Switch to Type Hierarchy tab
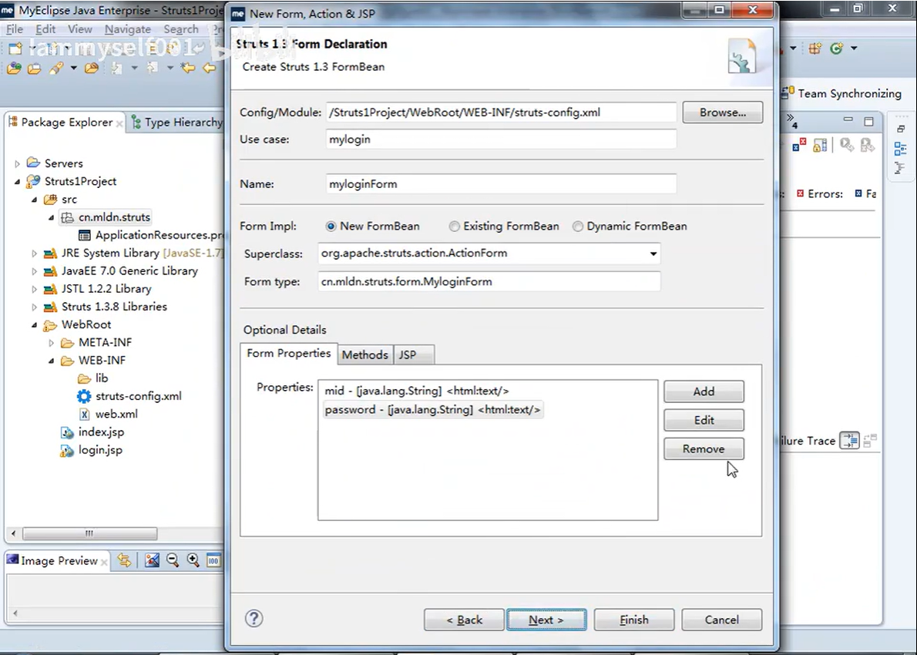This screenshot has height=655, width=917. pyautogui.click(x=176, y=123)
